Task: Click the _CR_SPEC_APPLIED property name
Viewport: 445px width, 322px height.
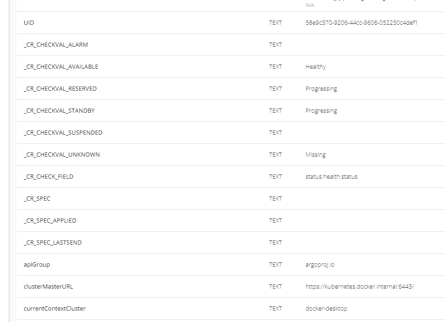Action: 50,220
